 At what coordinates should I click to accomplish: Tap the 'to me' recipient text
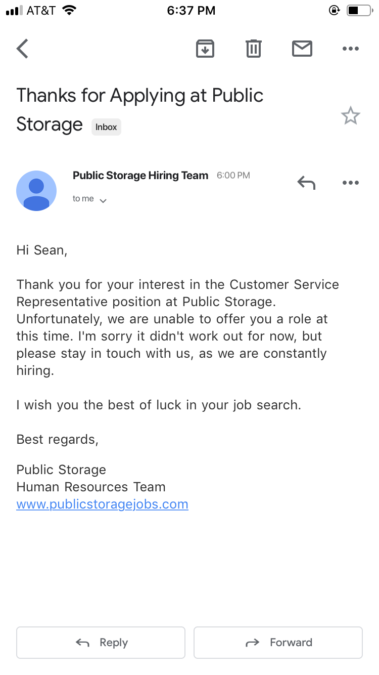[83, 199]
